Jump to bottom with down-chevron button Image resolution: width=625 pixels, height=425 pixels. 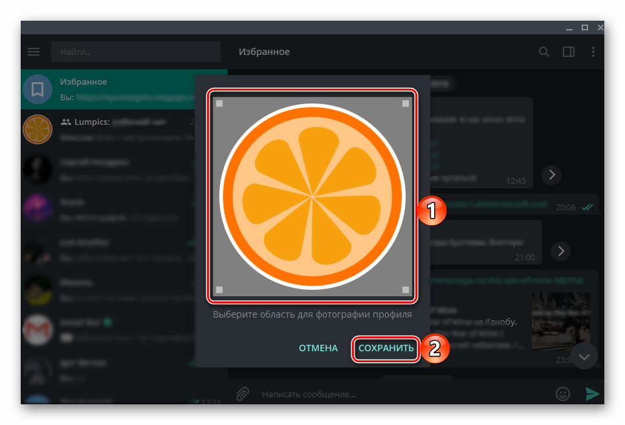(x=584, y=356)
